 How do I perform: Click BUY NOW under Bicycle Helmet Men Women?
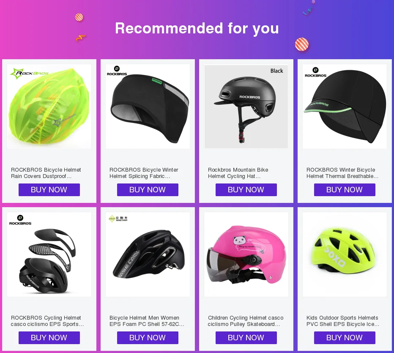coord(148,338)
